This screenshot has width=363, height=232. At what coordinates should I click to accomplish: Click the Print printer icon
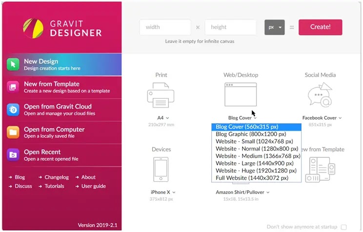(x=161, y=95)
